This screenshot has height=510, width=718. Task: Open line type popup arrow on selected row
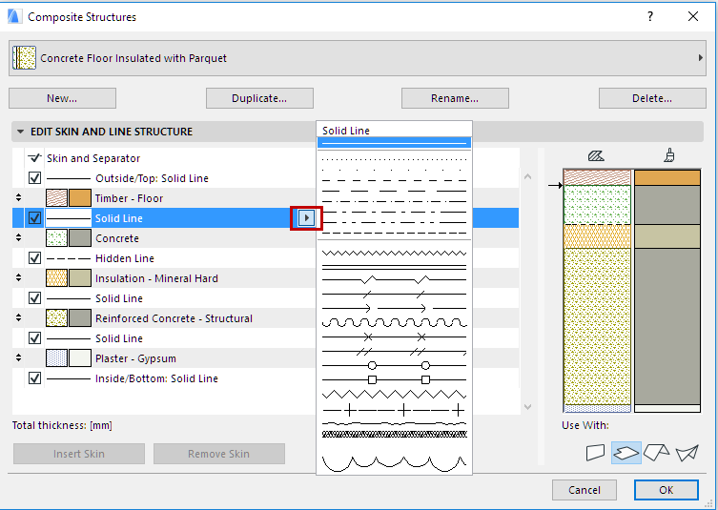point(306,218)
